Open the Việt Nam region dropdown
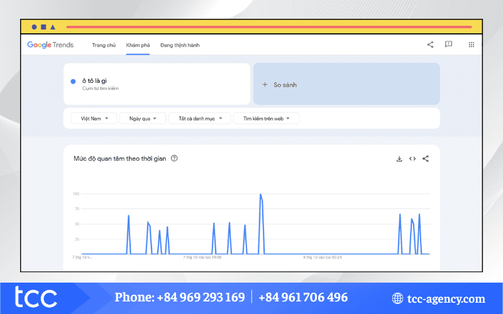503x314 pixels. 90,118
